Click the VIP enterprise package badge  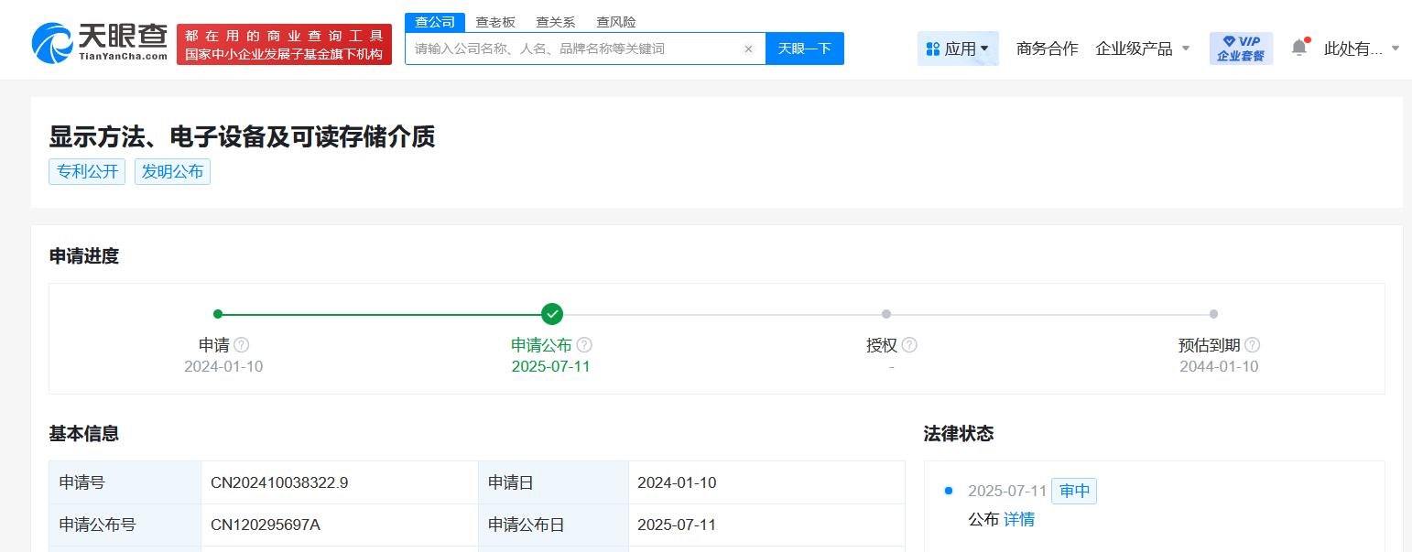point(1241,49)
